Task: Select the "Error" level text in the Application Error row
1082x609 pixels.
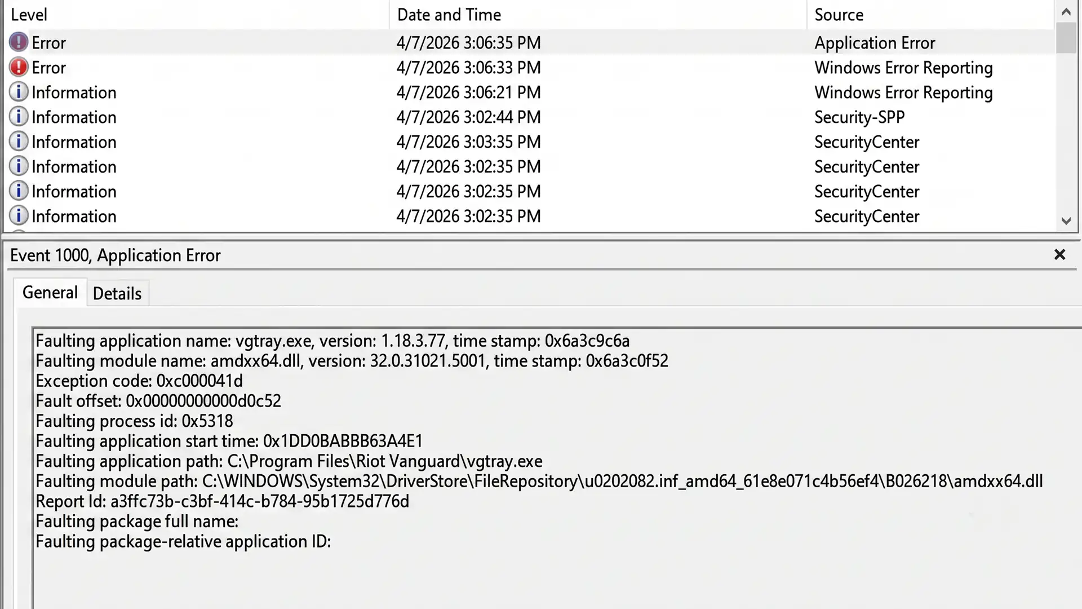Action: 49,43
